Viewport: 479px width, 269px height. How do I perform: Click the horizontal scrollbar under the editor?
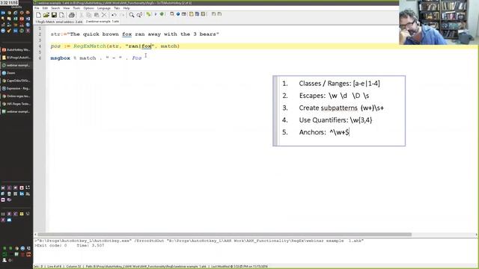tap(225, 235)
